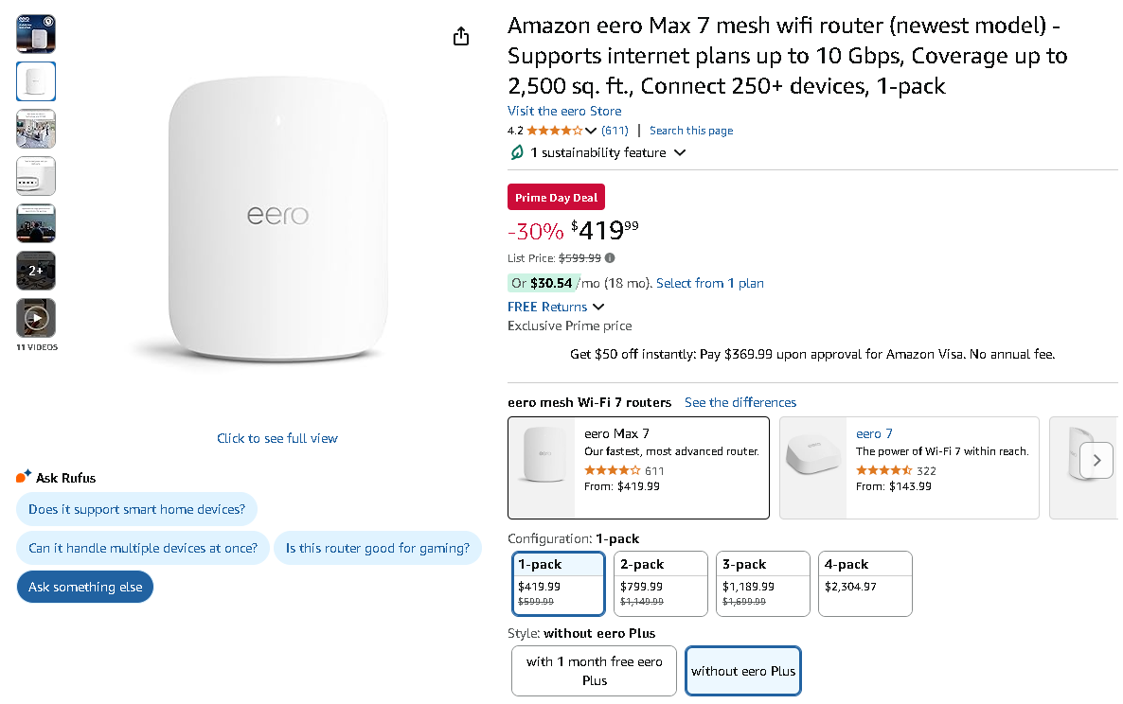Expand the FREE Returns chevron
Image resolution: width=1123 pixels, height=704 pixels.
[x=598, y=307]
